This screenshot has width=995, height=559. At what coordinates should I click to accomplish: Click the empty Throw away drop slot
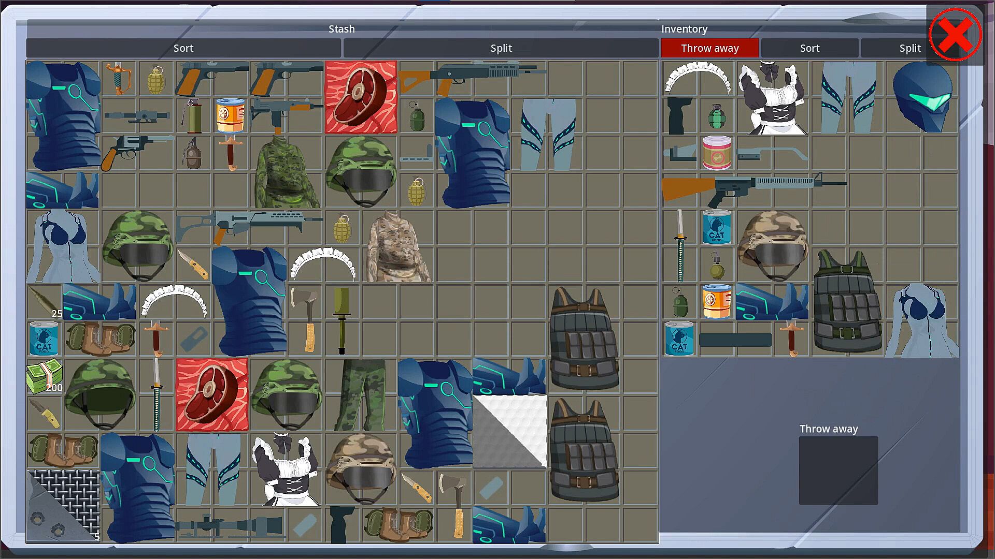(x=838, y=470)
